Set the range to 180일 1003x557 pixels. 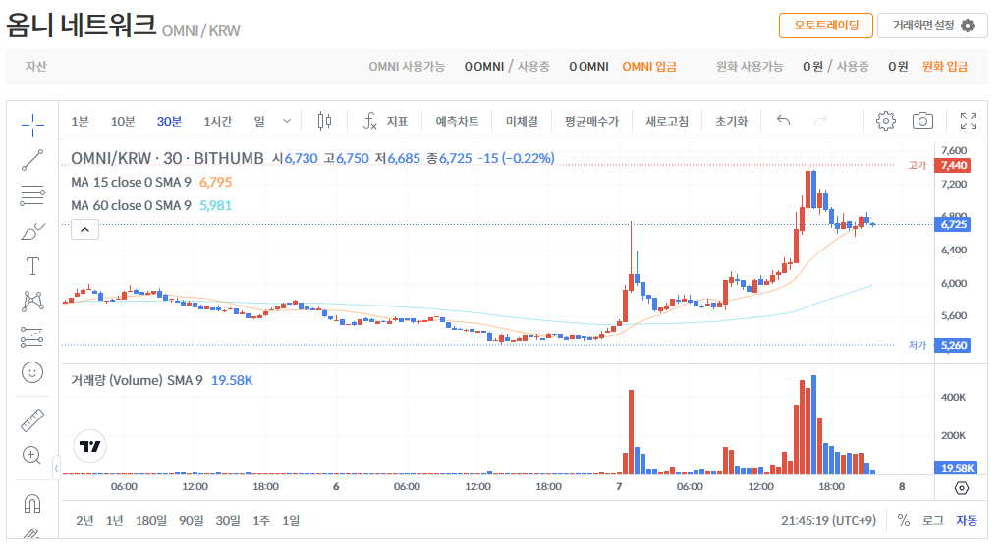click(x=151, y=520)
